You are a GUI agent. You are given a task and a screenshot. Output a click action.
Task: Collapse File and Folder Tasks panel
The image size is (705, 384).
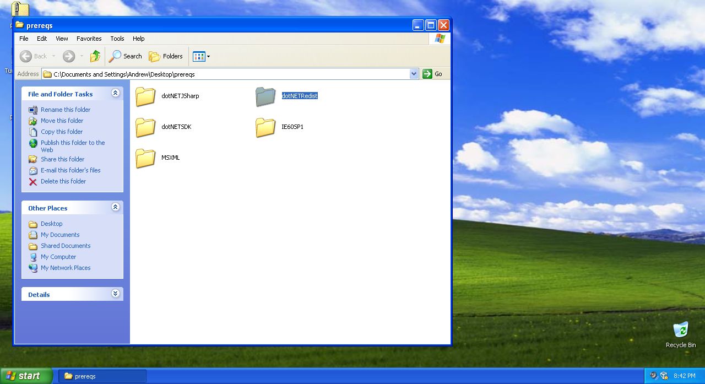pyautogui.click(x=115, y=93)
